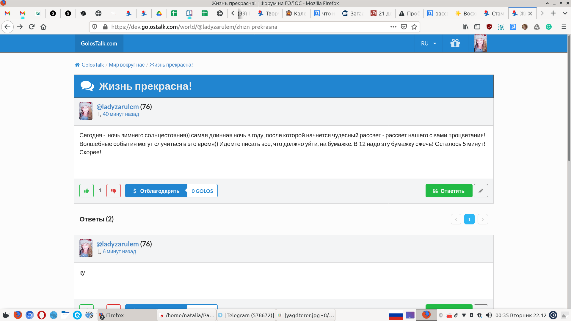Click the red thumbs-down dislike button
This screenshot has width=571, height=321.
click(114, 191)
